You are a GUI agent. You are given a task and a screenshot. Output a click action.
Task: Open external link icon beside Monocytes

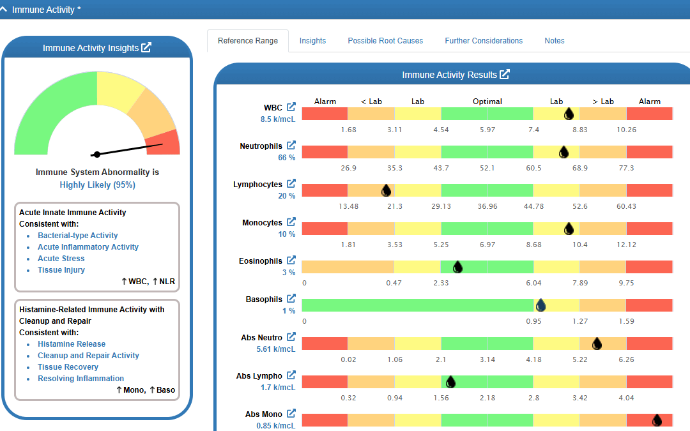pos(291,222)
